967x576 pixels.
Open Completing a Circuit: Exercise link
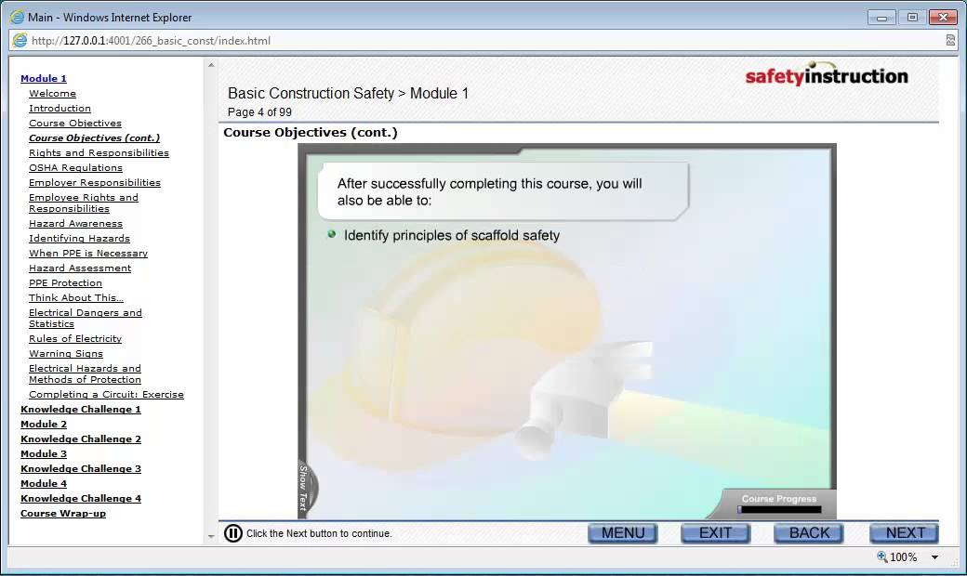[x=106, y=394]
